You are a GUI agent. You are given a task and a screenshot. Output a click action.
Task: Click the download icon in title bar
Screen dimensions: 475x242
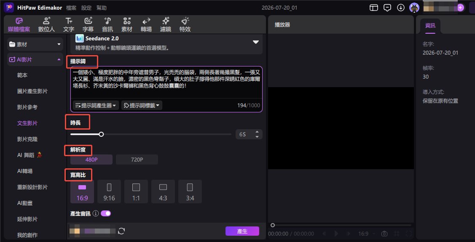pyautogui.click(x=401, y=8)
